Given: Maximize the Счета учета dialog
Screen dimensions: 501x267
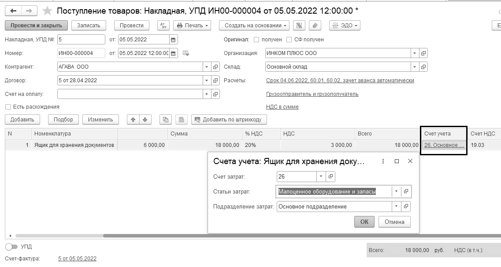Looking at the screenshot, I should click(397, 161).
